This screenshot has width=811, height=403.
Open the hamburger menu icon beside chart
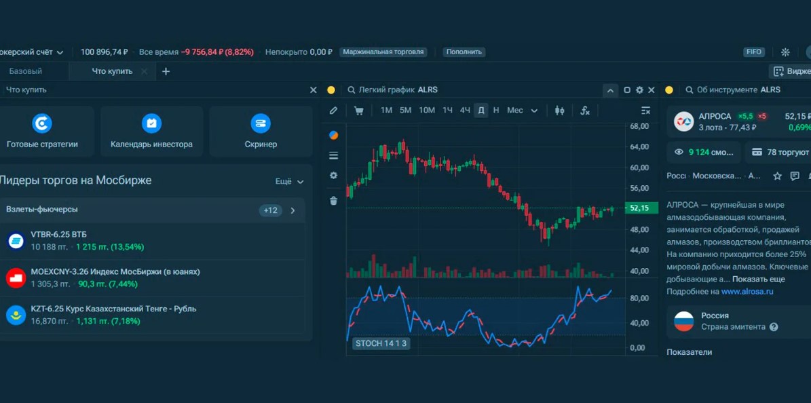click(x=334, y=156)
